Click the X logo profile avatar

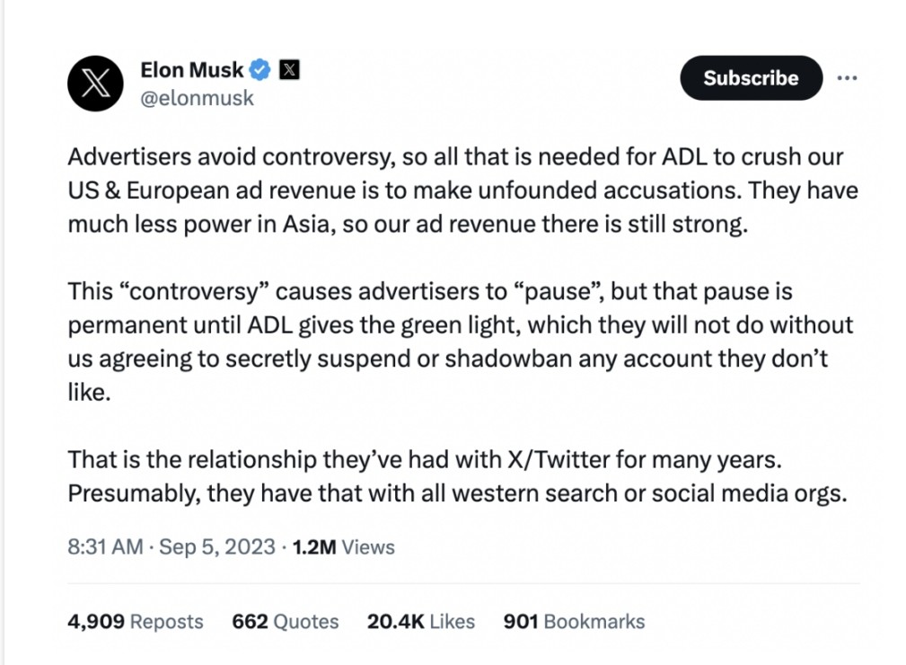point(95,84)
